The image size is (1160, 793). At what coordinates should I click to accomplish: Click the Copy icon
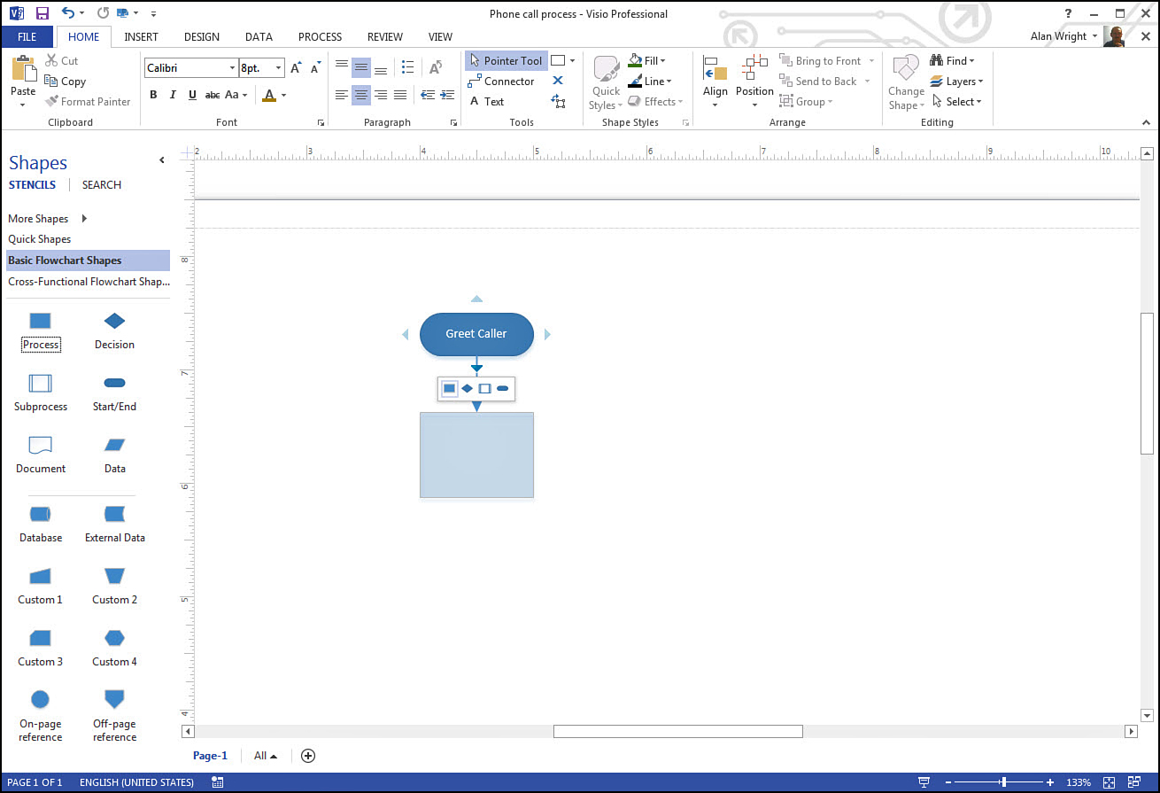[51, 82]
